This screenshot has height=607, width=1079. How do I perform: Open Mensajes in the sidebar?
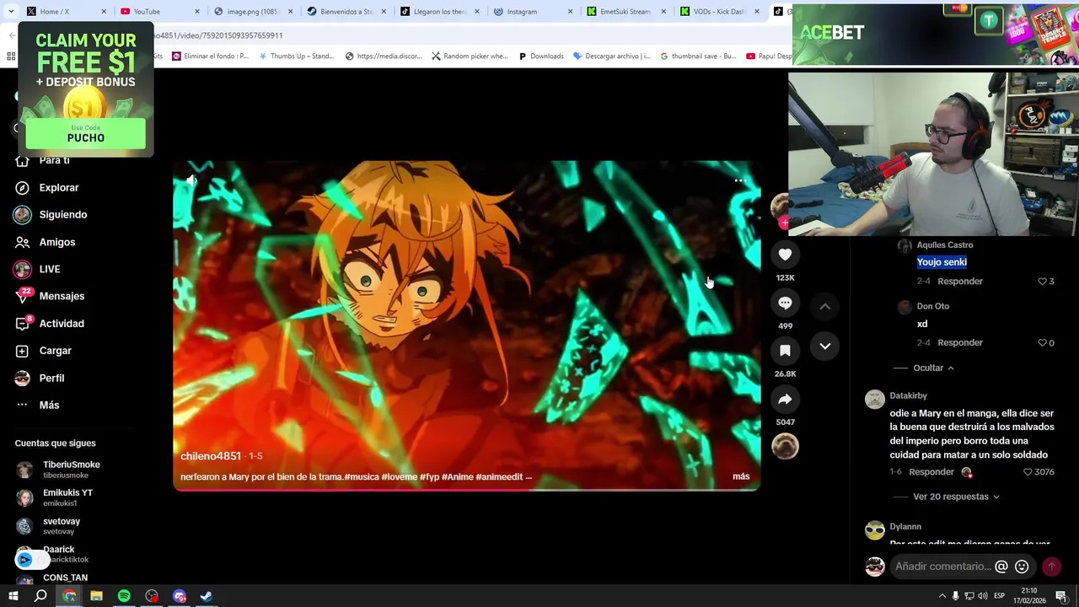tap(62, 297)
